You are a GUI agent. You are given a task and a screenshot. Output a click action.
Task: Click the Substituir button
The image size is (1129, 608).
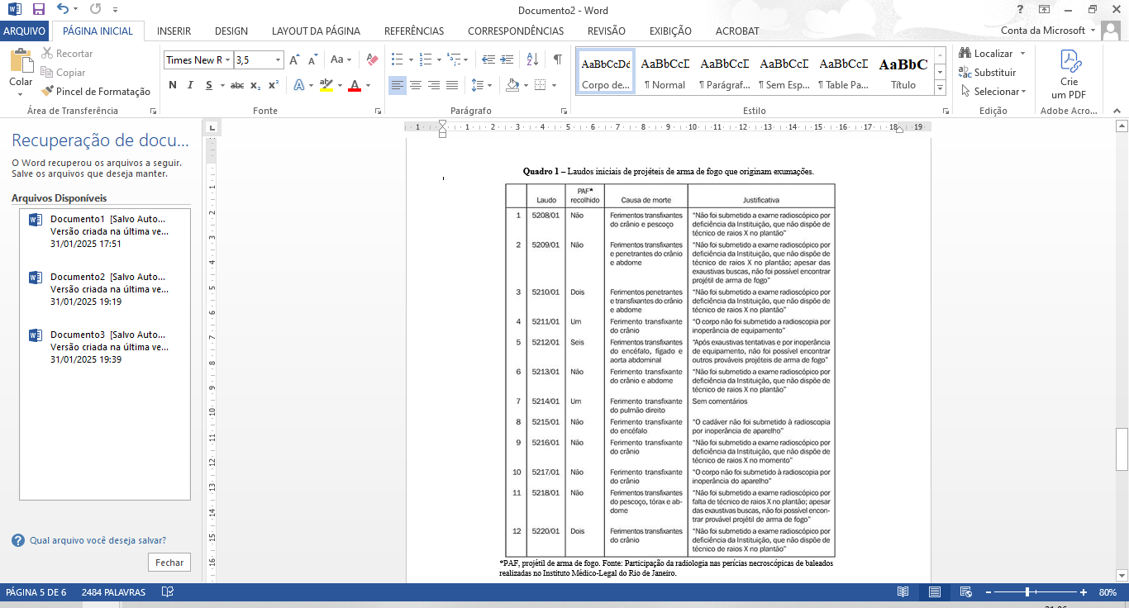pyautogui.click(x=988, y=73)
